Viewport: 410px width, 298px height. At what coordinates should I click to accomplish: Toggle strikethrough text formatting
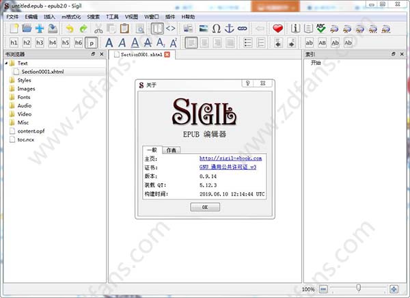pos(148,42)
